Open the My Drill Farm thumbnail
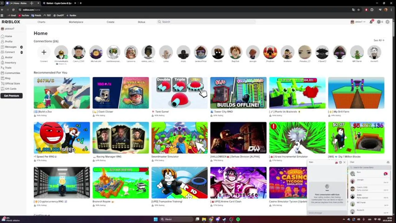 pyautogui.click(x=356, y=93)
